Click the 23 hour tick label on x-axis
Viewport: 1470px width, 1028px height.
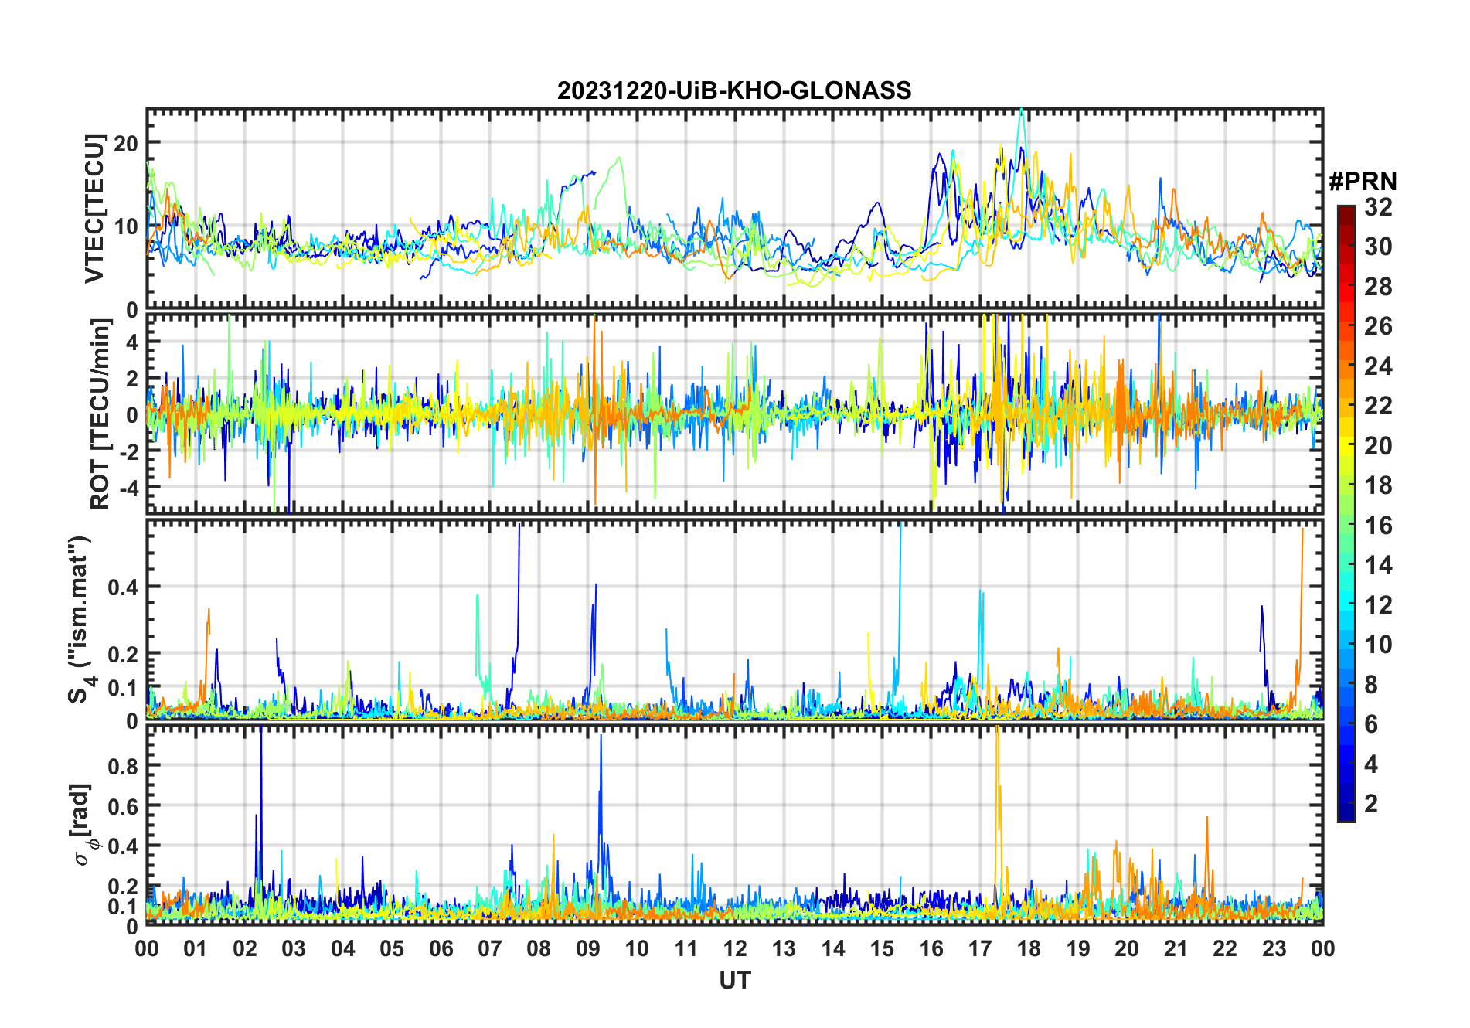(x=1274, y=948)
